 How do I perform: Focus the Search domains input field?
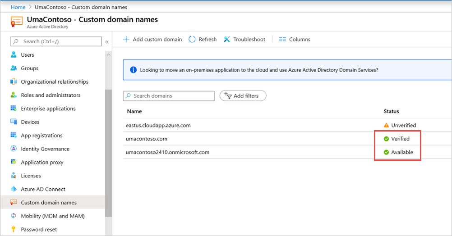(169, 96)
